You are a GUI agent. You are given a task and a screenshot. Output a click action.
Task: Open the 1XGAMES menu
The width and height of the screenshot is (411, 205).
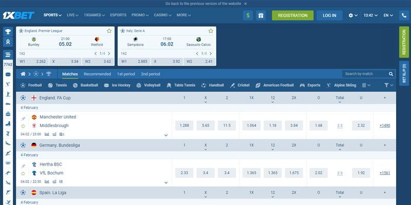click(x=94, y=15)
